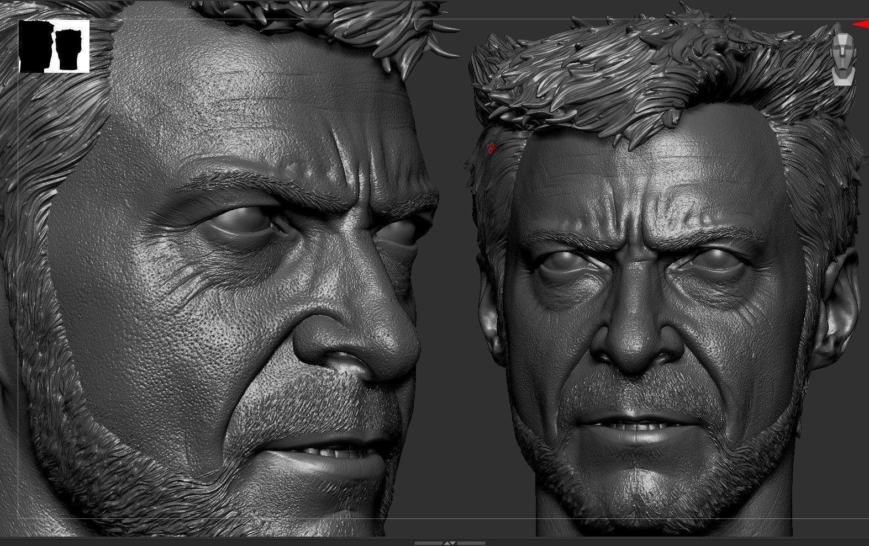Click the silhouette thumbnail preview in viewport corner
The image size is (869, 546).
coord(54,46)
